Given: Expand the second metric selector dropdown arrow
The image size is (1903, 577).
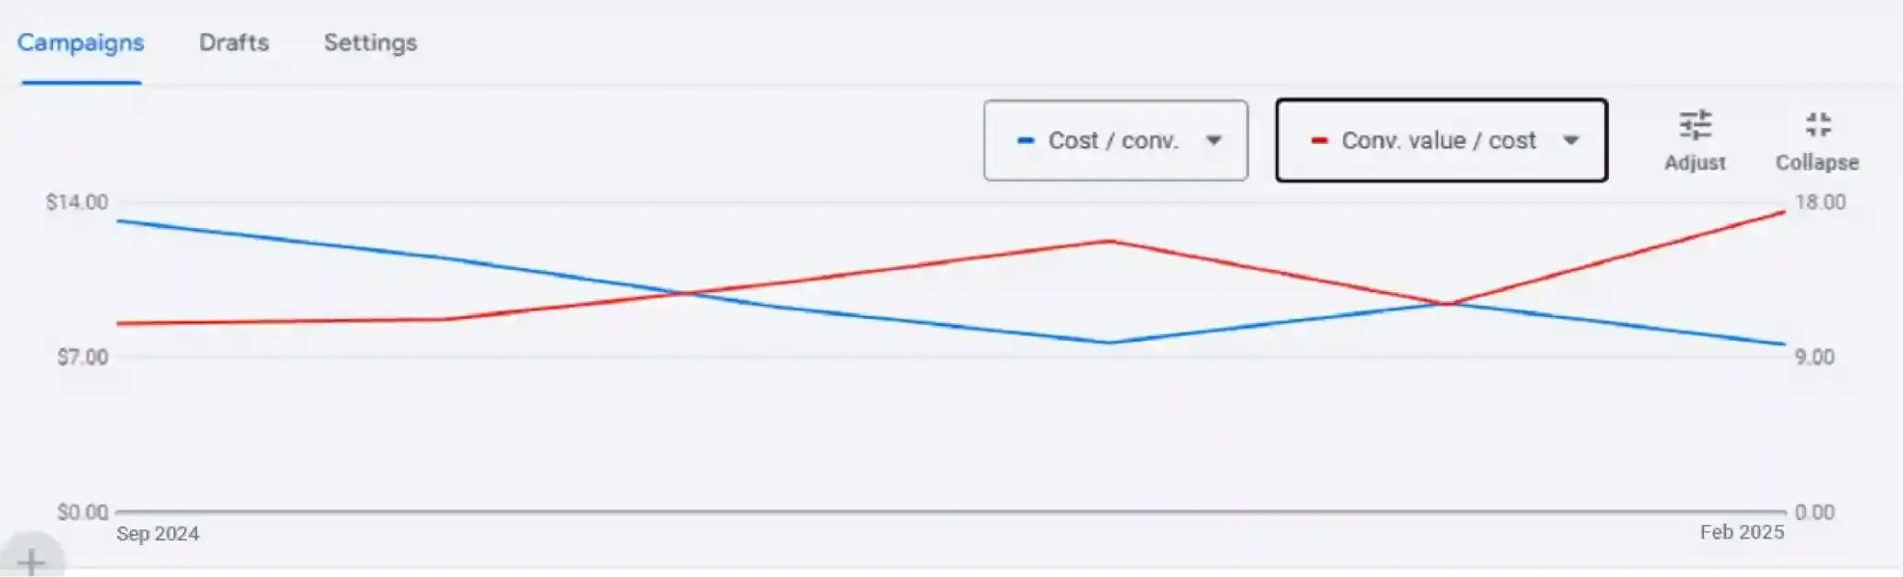Looking at the screenshot, I should 1573,140.
